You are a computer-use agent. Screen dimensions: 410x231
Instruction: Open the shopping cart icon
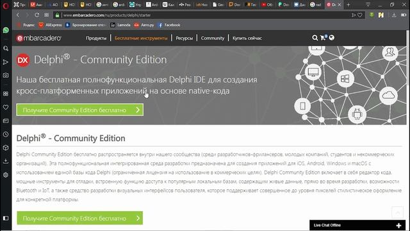(323, 38)
